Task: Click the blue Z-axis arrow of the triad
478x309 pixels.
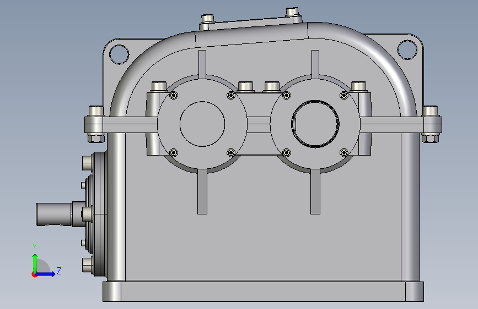Action: click(46, 274)
